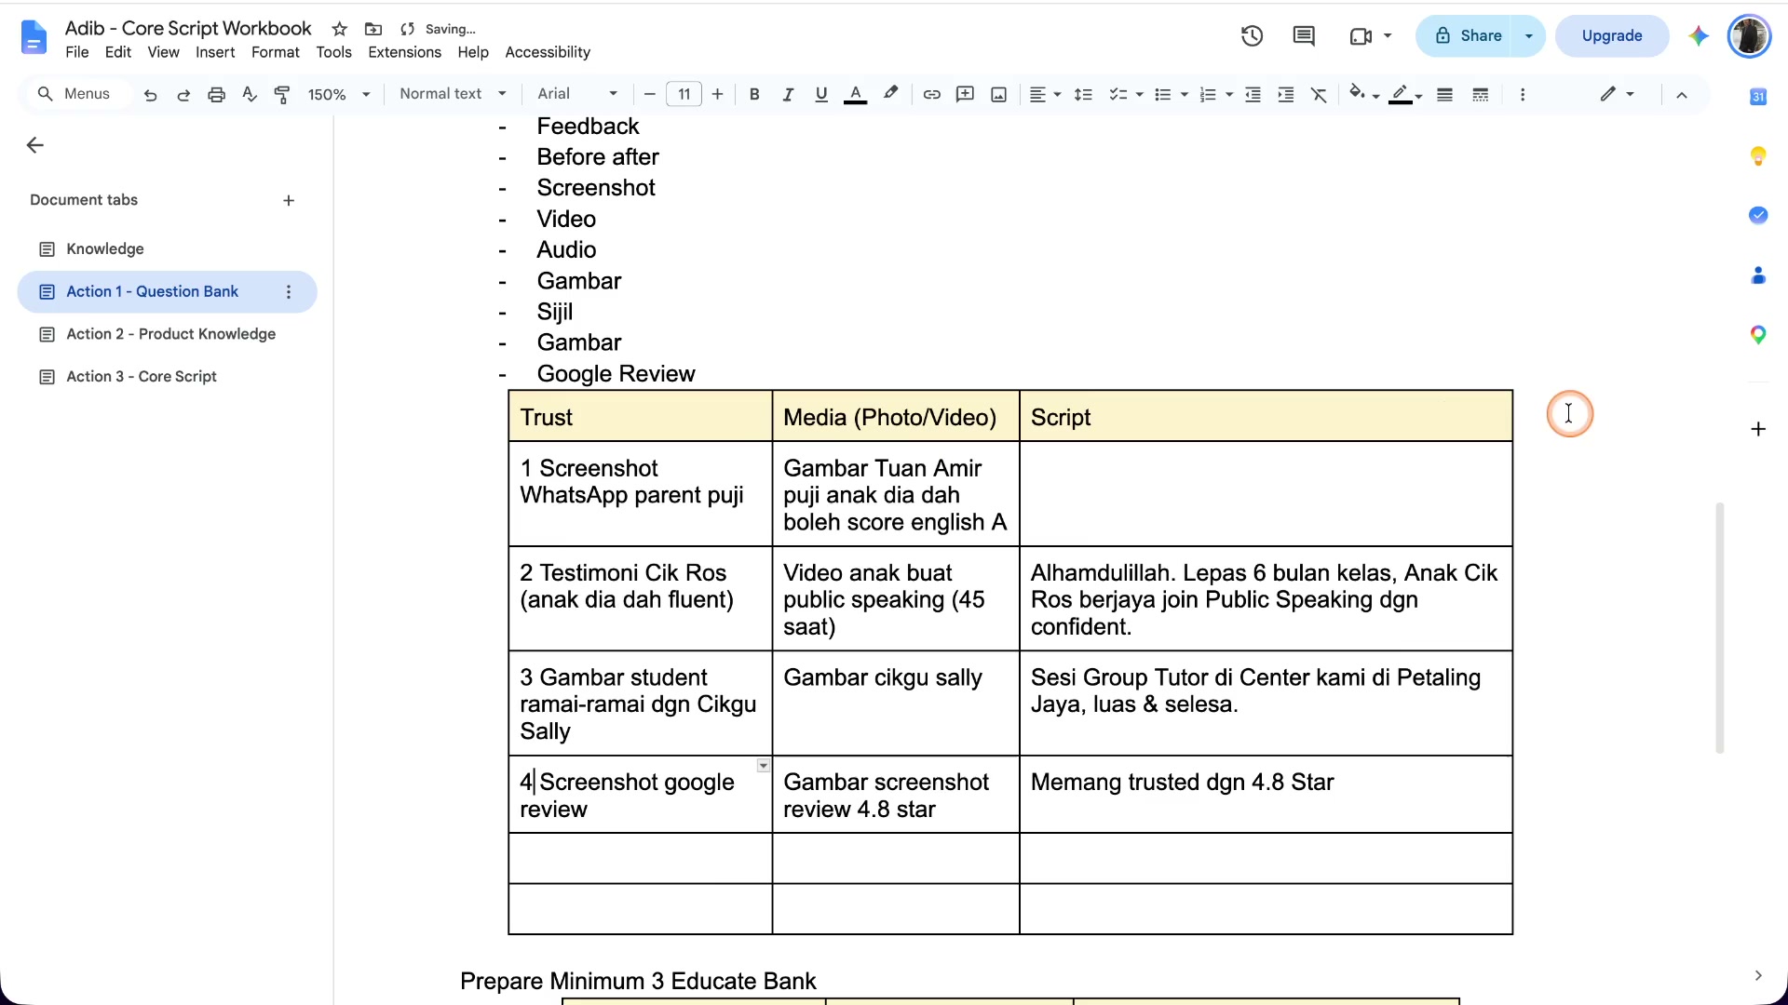This screenshot has width=1788, height=1005.
Task: Expand the Arial font dropdown
Action: 577,94
